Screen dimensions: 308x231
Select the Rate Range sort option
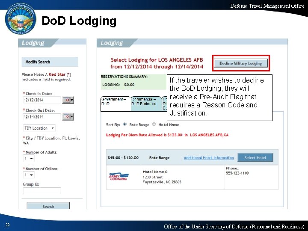coord(125,124)
